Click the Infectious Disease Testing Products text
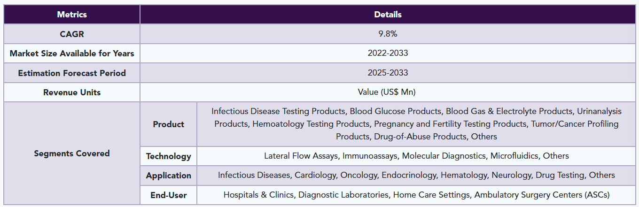The width and height of the screenshot is (639, 207). pyautogui.click(x=278, y=111)
